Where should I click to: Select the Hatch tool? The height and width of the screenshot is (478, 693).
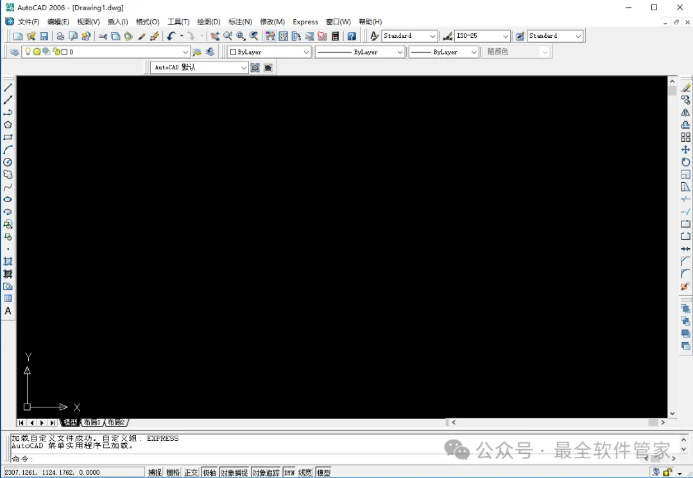pyautogui.click(x=8, y=262)
